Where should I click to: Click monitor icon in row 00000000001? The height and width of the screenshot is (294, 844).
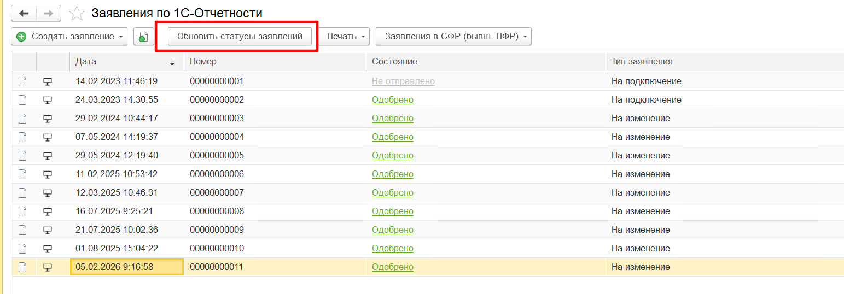(x=48, y=81)
